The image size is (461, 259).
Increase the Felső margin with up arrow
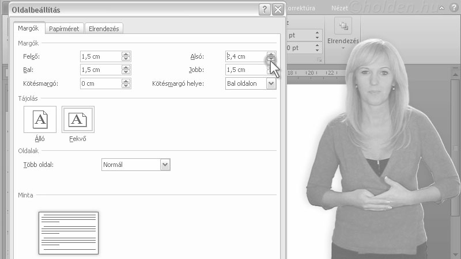pos(126,54)
